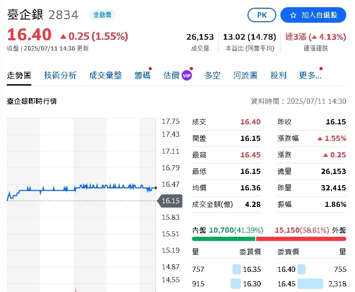
Task: Expand the 更多... tab menu
Action: [x=310, y=75]
